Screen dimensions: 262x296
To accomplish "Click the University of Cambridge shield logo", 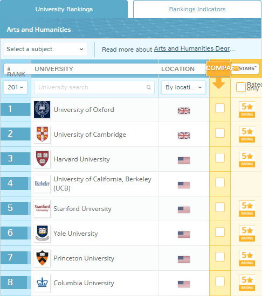I will (x=42, y=134).
